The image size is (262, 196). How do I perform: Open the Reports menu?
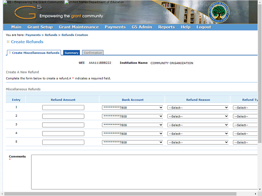click(166, 27)
